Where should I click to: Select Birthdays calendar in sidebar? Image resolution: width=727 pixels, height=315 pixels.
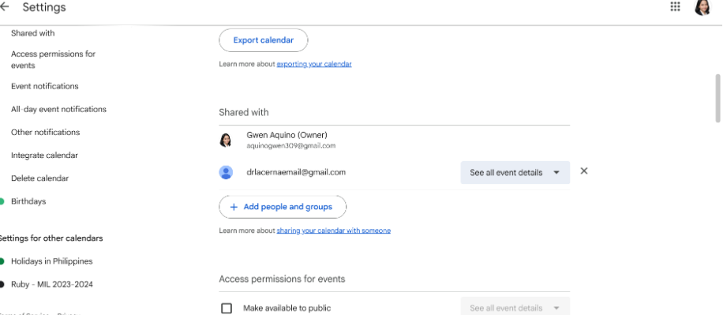pos(28,201)
